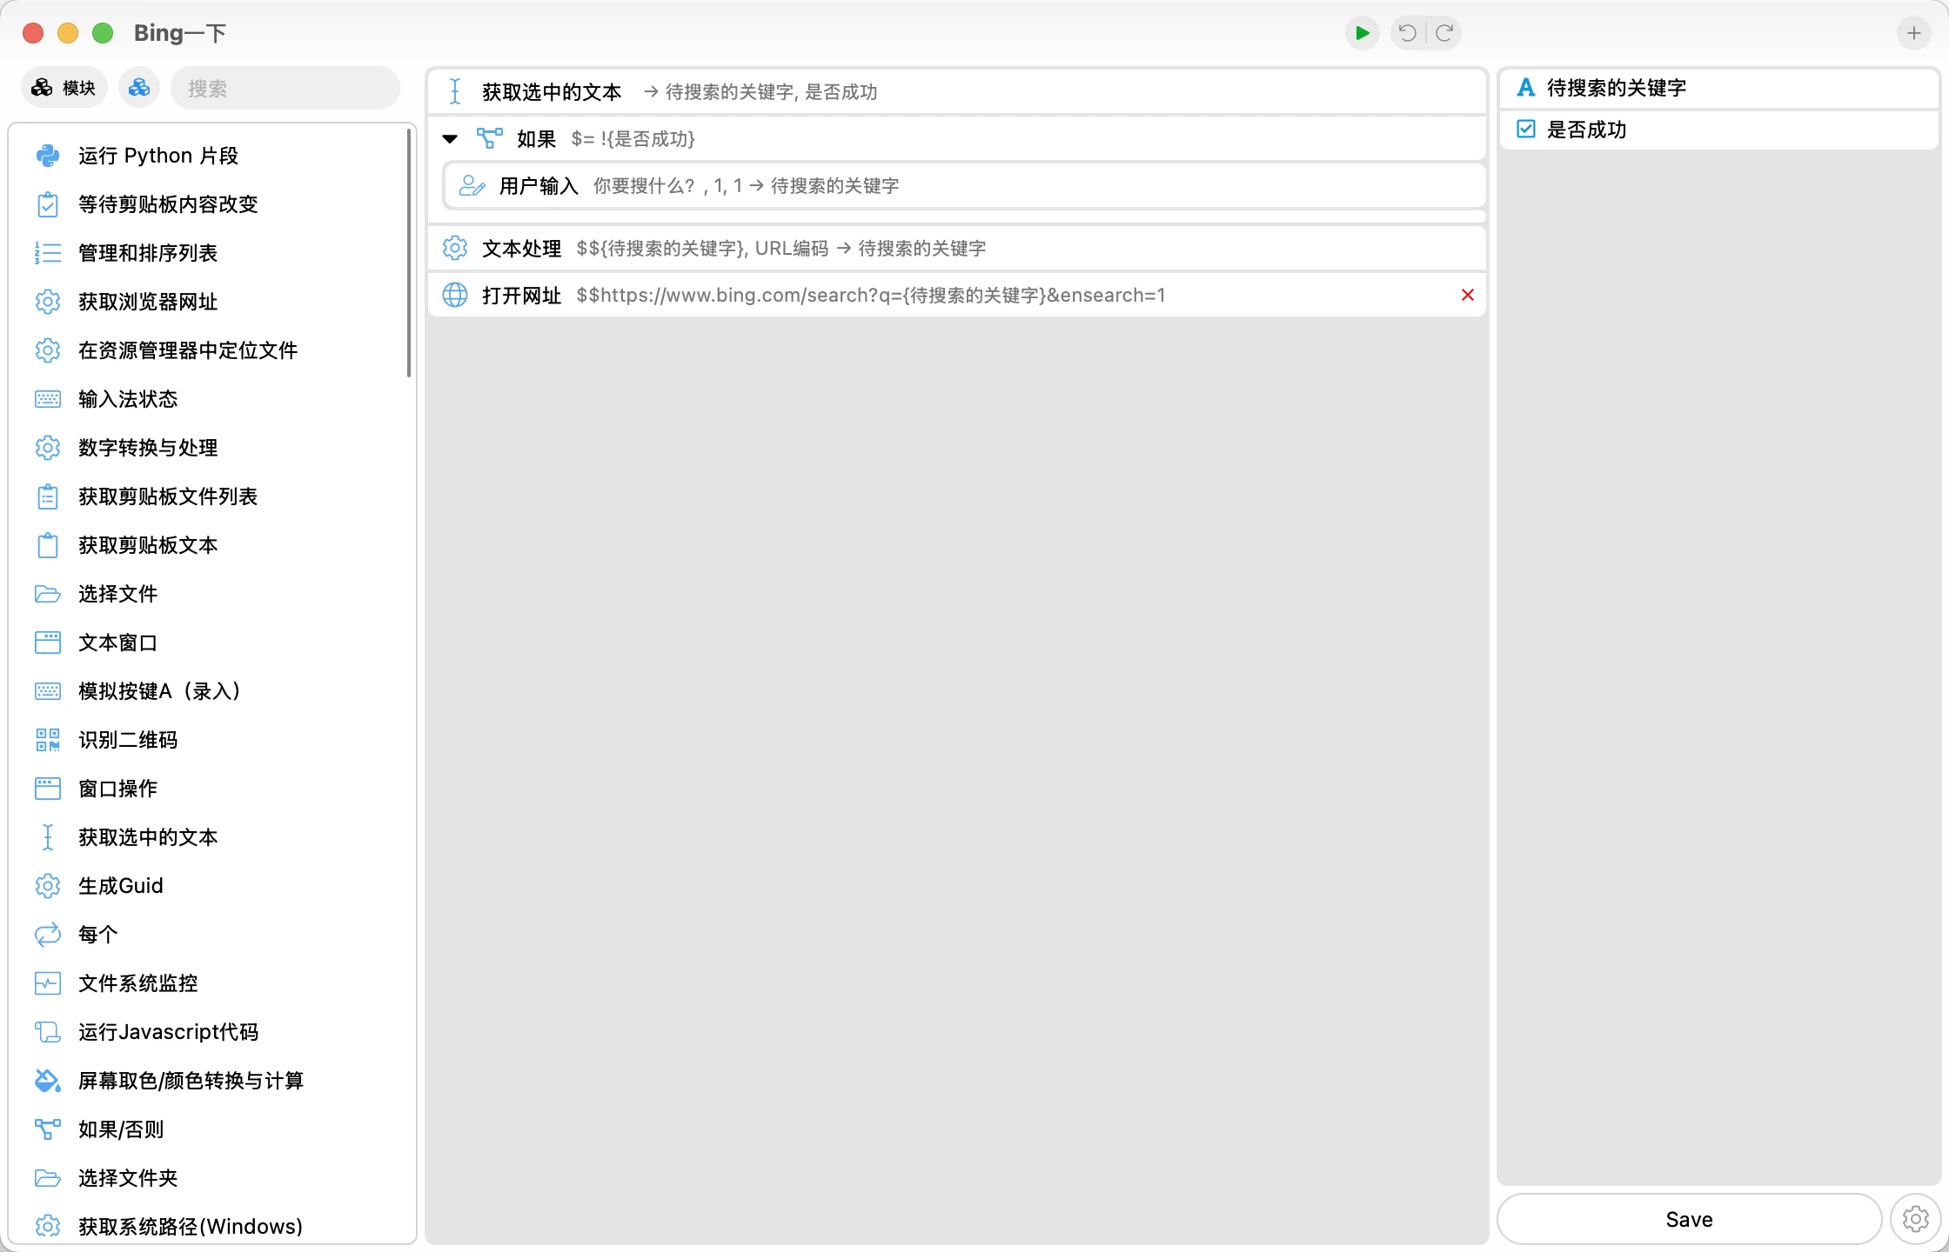
Task: Click the plus button at top right
Action: click(x=1913, y=33)
